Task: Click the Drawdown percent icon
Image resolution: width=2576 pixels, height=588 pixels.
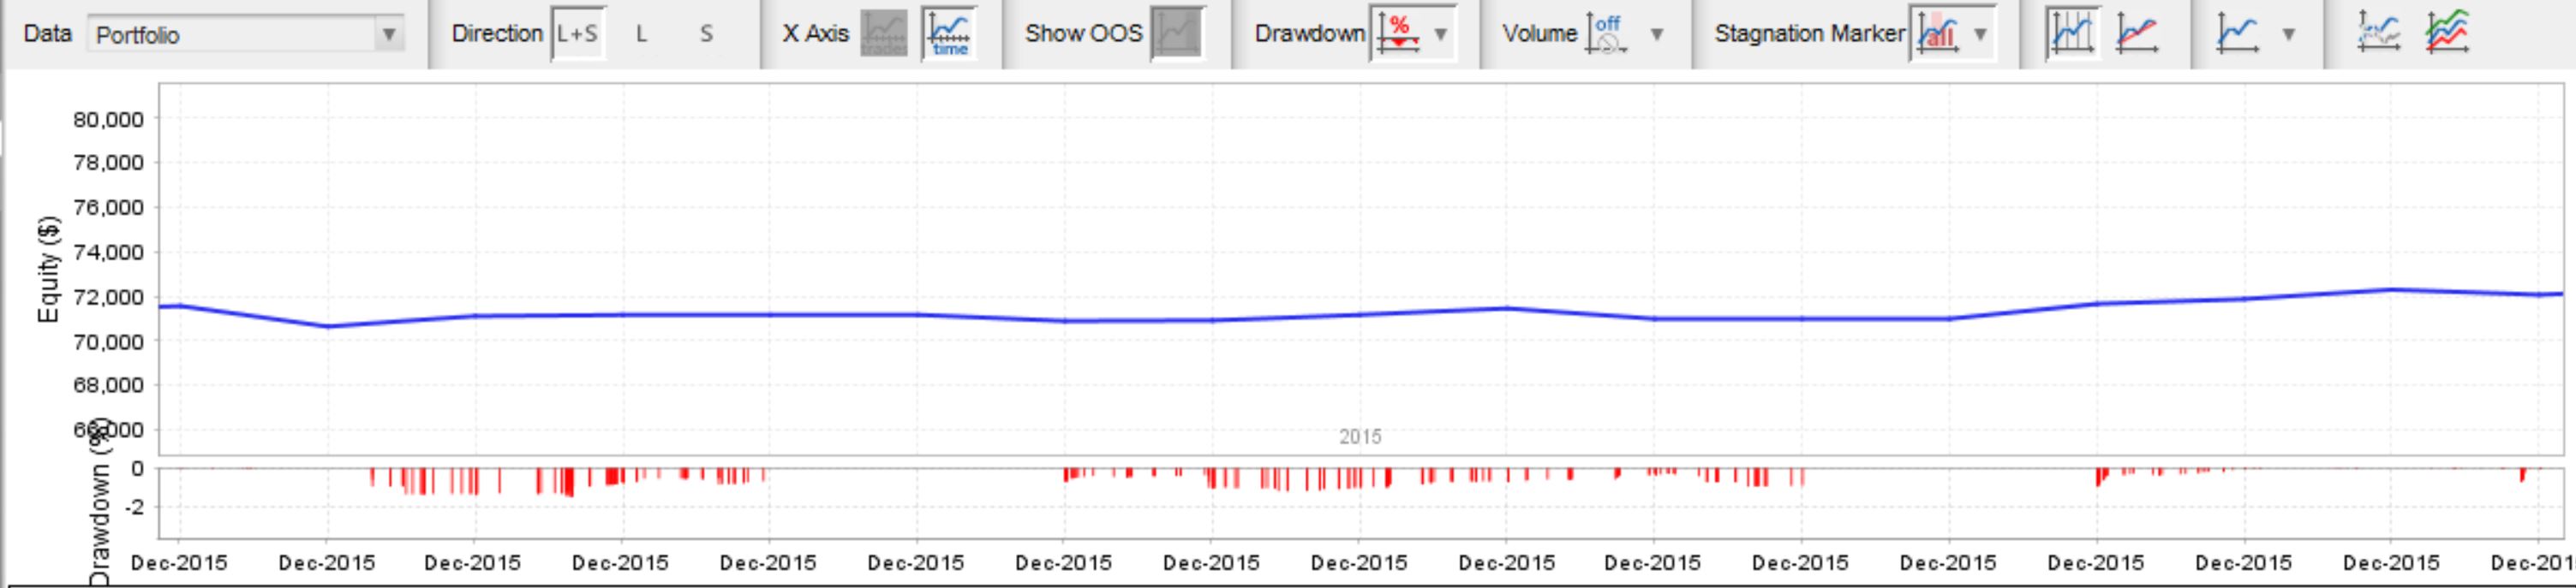Action: point(1397,33)
